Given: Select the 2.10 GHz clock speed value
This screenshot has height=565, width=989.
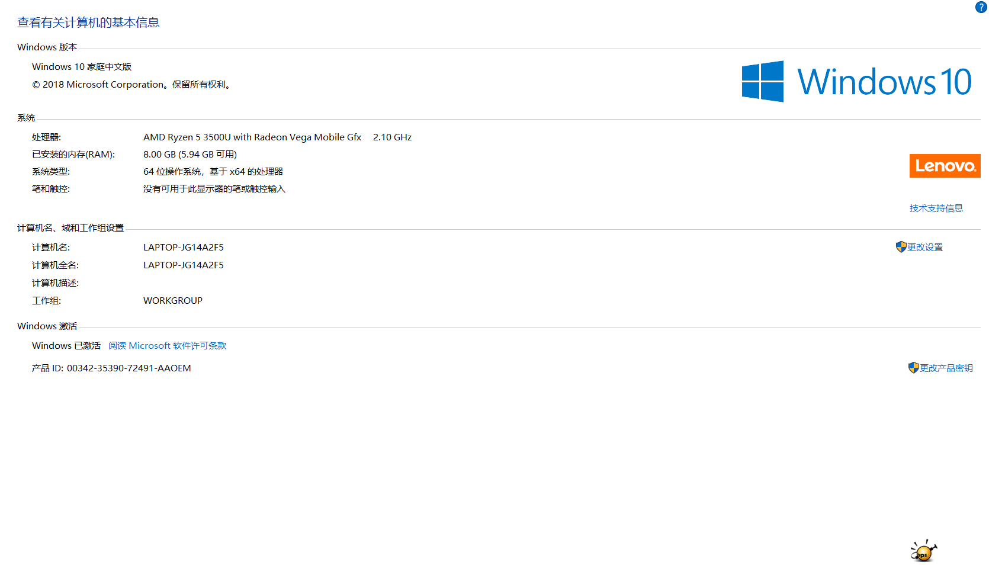Looking at the screenshot, I should coord(392,137).
